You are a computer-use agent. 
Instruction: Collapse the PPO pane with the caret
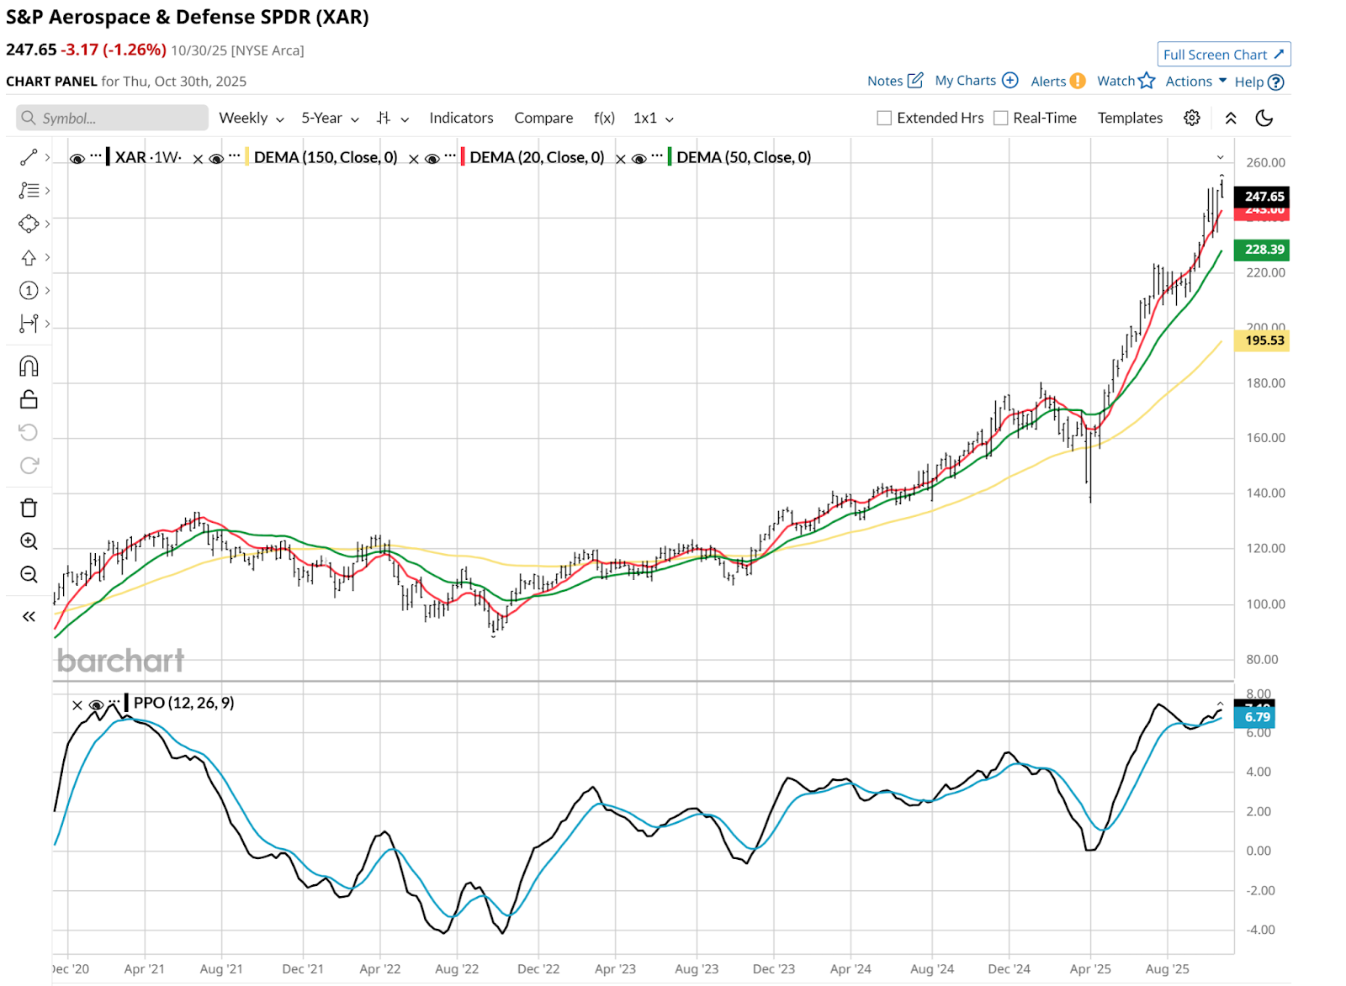coord(1221,704)
